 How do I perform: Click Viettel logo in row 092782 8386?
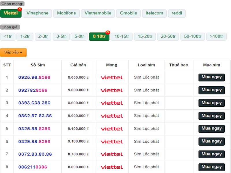click(x=112, y=90)
